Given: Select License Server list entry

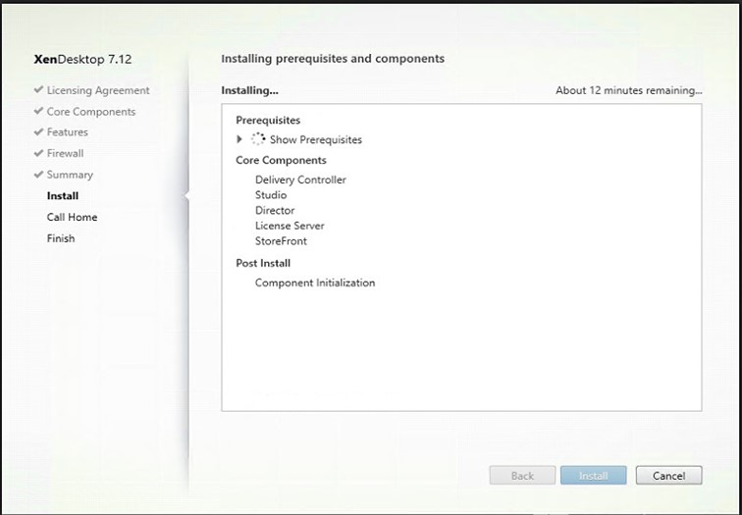Looking at the screenshot, I should click(290, 226).
